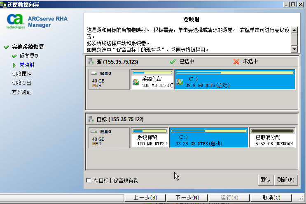Screen dimensions: 306x204
Task: Select target 已取消分配 6.62 GB UNKNOWN region
Action: (272, 138)
